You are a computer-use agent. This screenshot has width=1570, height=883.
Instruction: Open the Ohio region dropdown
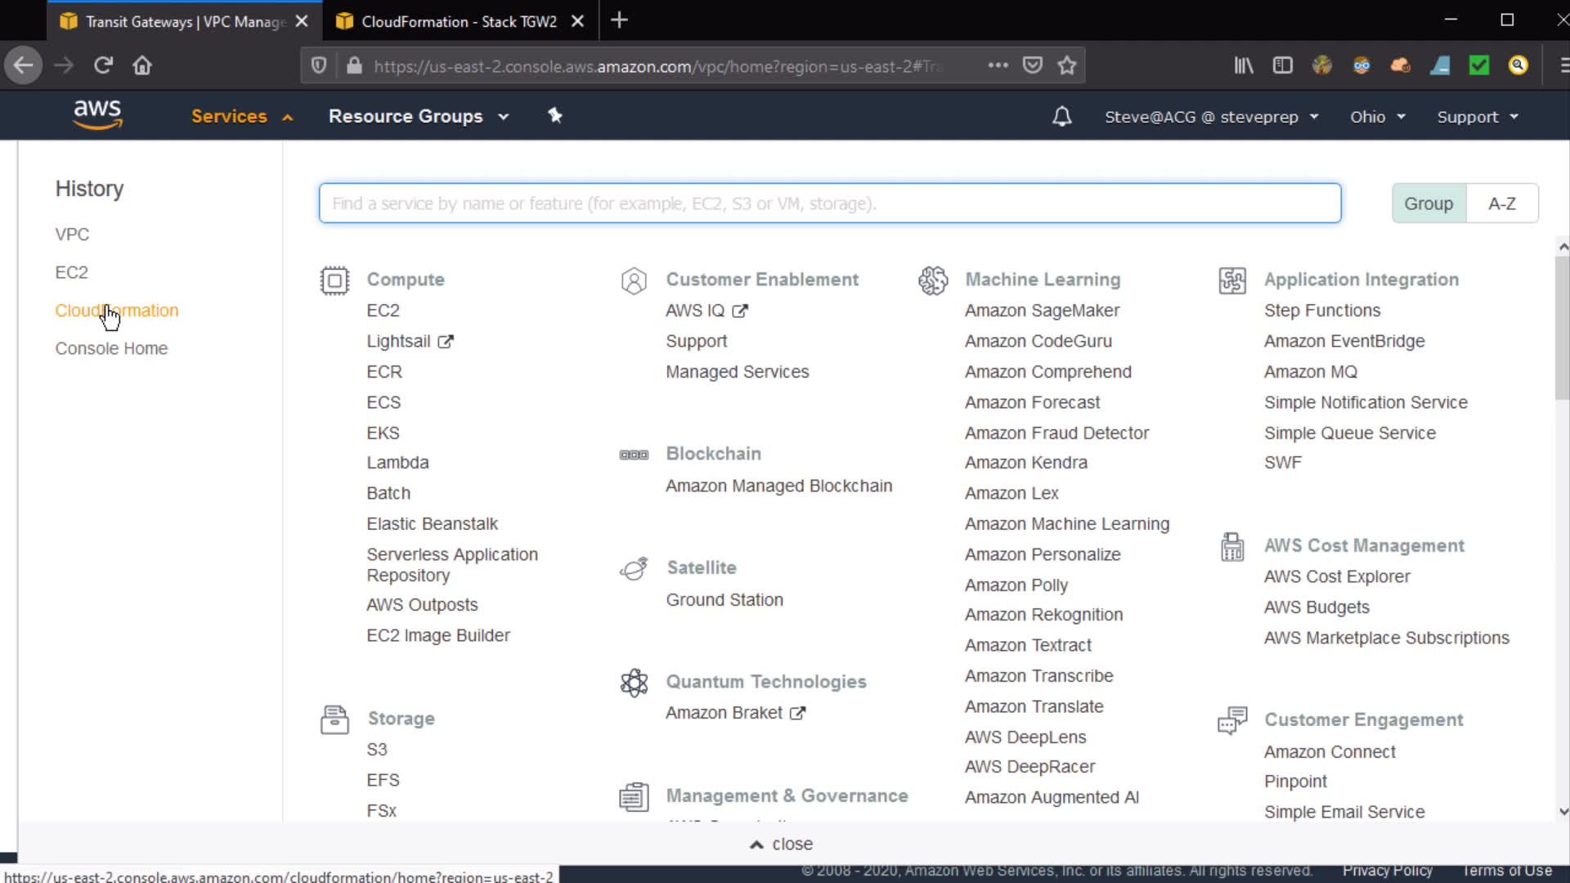pyautogui.click(x=1377, y=117)
